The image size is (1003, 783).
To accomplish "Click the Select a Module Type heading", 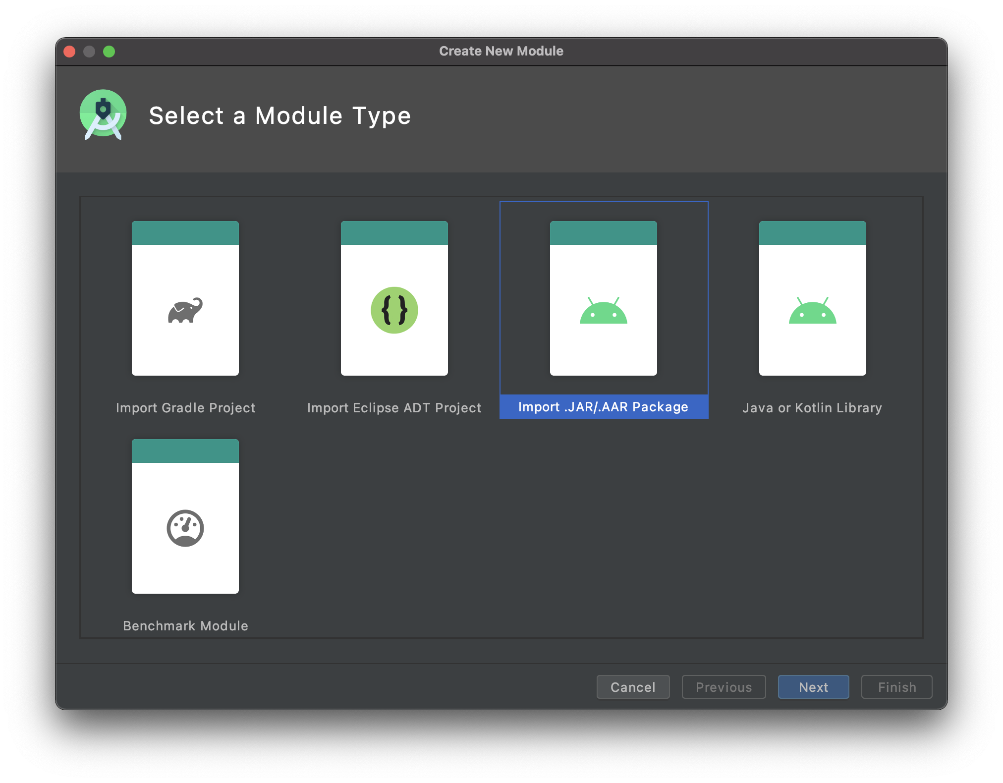I will 280,116.
